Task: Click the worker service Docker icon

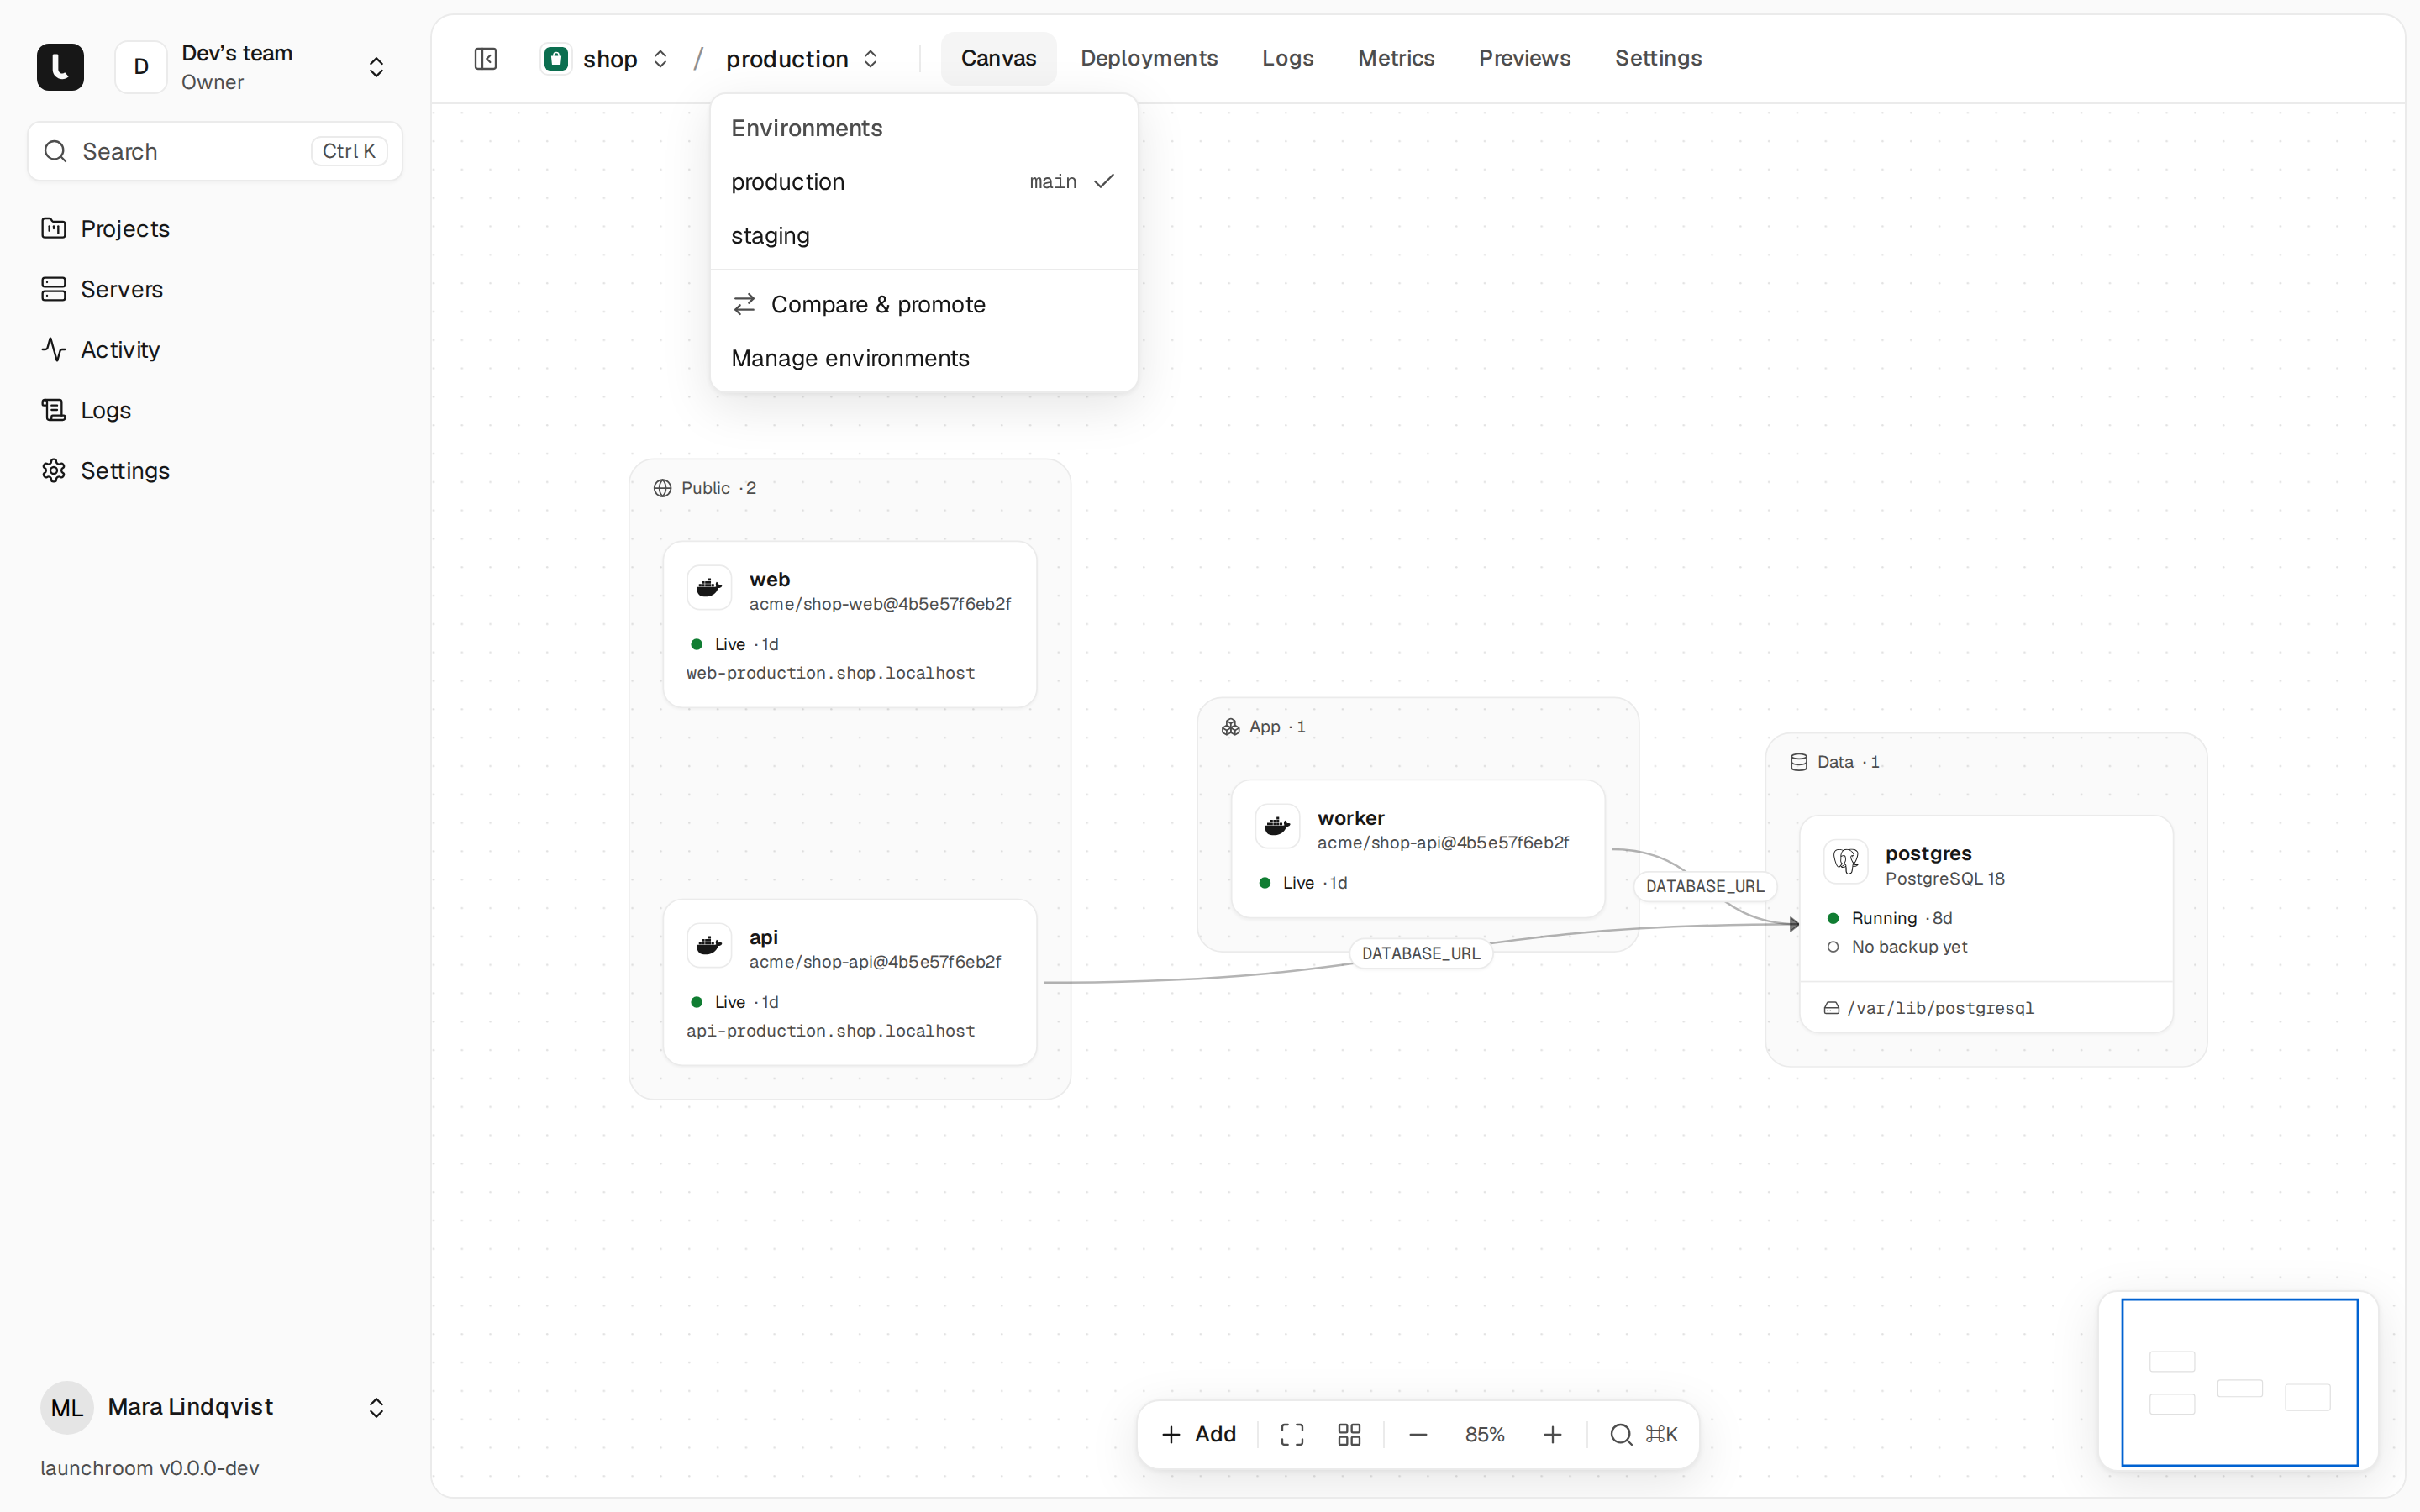Action: (1277, 827)
